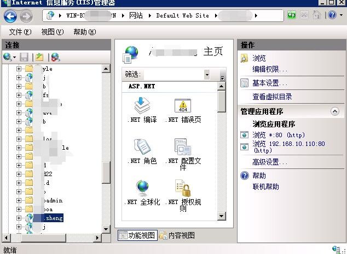347x254 pixels.
Task: Click the connections tree horizontal scrollbar thumb
Action: point(43,238)
